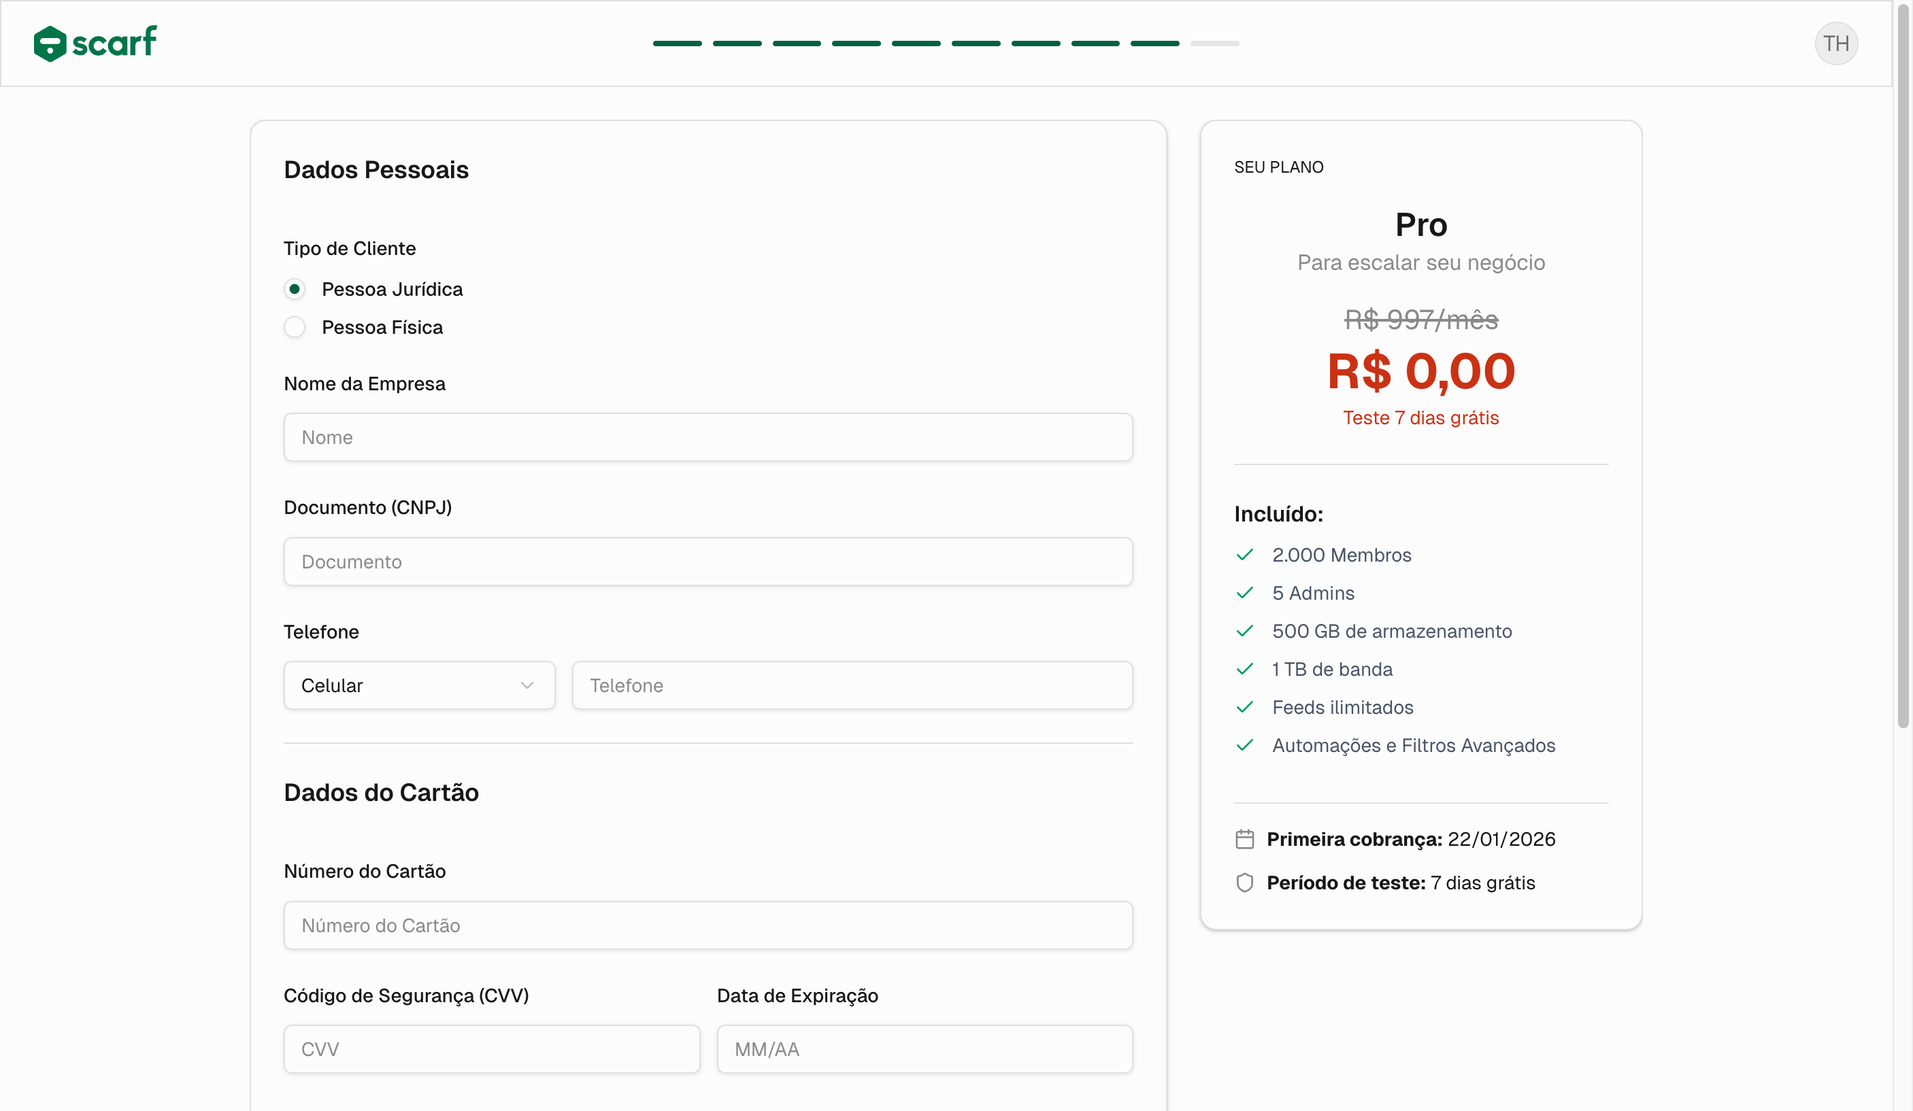Click the chevron in the phone type selector
1913x1111 pixels.
(x=528, y=685)
